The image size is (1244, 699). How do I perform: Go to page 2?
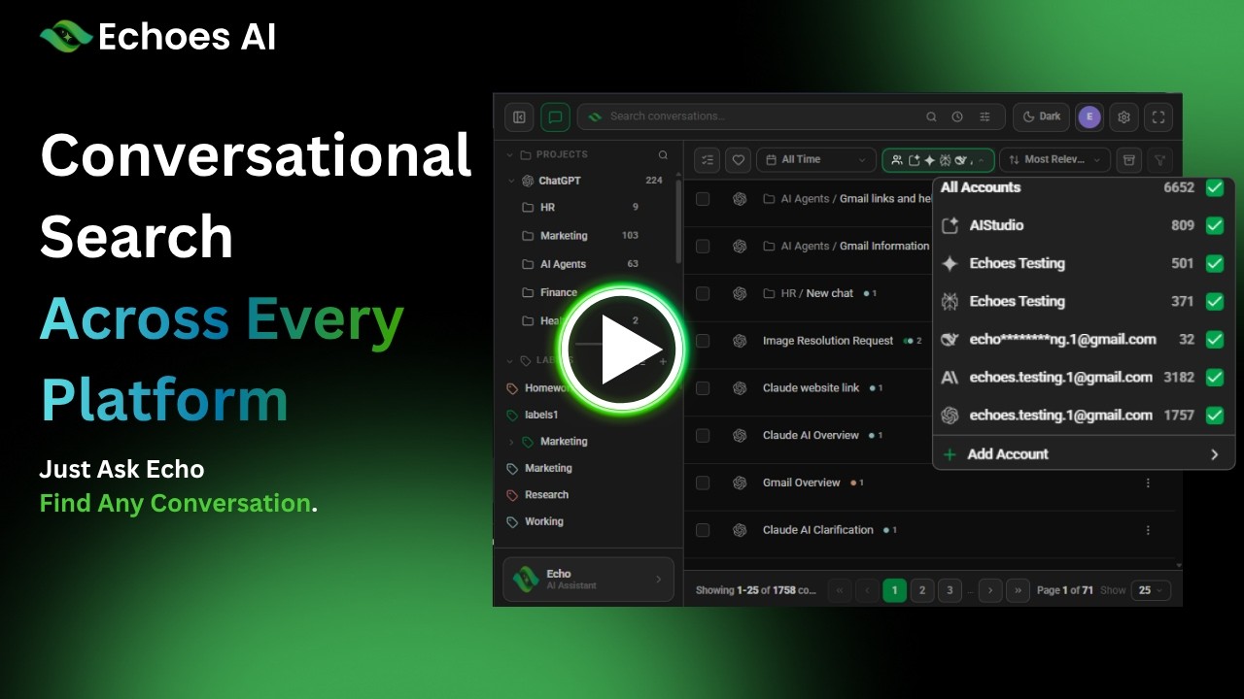point(922,589)
